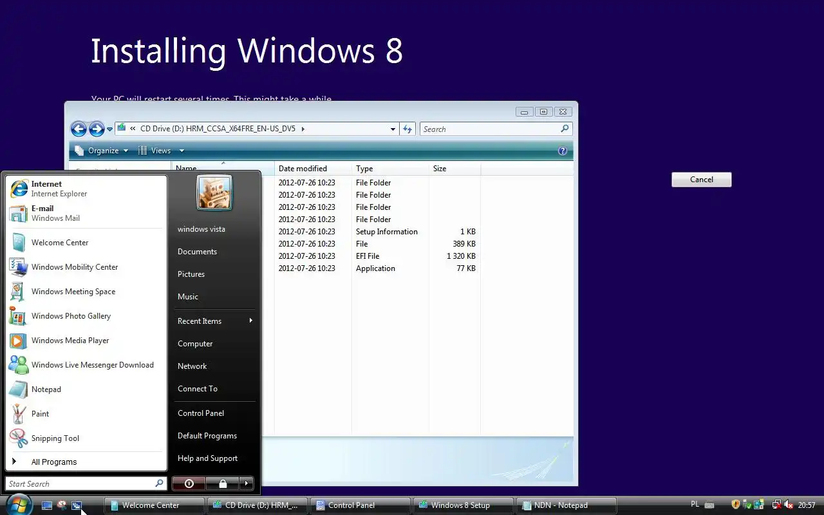
Task: Sort by Size column header
Action: tap(454, 169)
